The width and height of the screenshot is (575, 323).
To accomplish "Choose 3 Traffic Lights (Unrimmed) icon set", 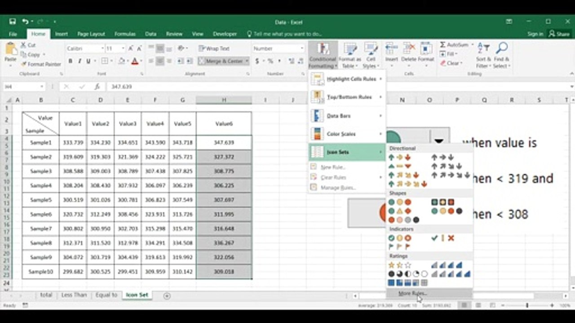I will (x=400, y=202).
